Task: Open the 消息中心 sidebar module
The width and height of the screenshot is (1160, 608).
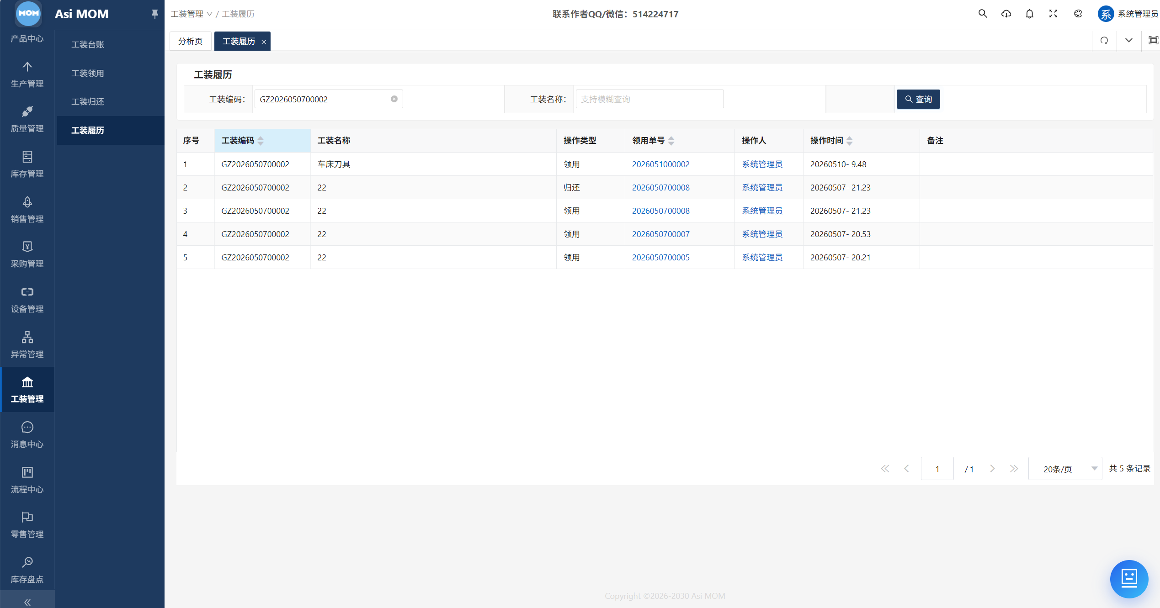Action: tap(27, 435)
